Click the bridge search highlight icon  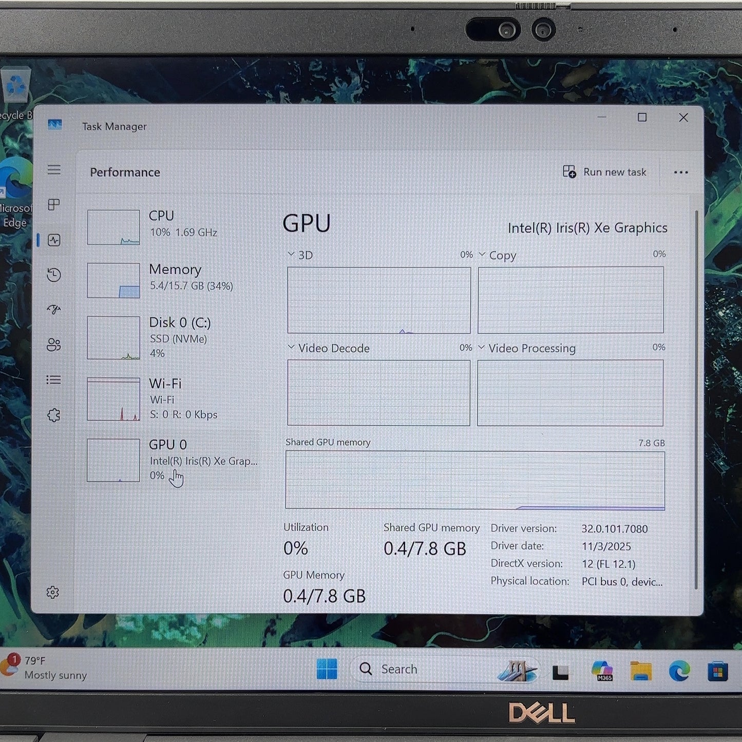[x=517, y=670]
